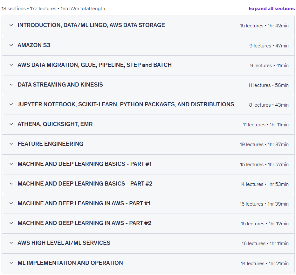Expand ML Implementation and Operation chevron

pyautogui.click(x=11, y=263)
